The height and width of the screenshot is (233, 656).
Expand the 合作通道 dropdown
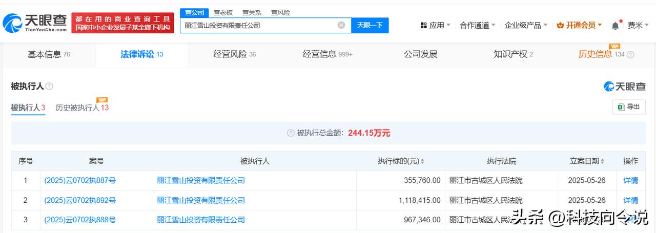[494, 25]
